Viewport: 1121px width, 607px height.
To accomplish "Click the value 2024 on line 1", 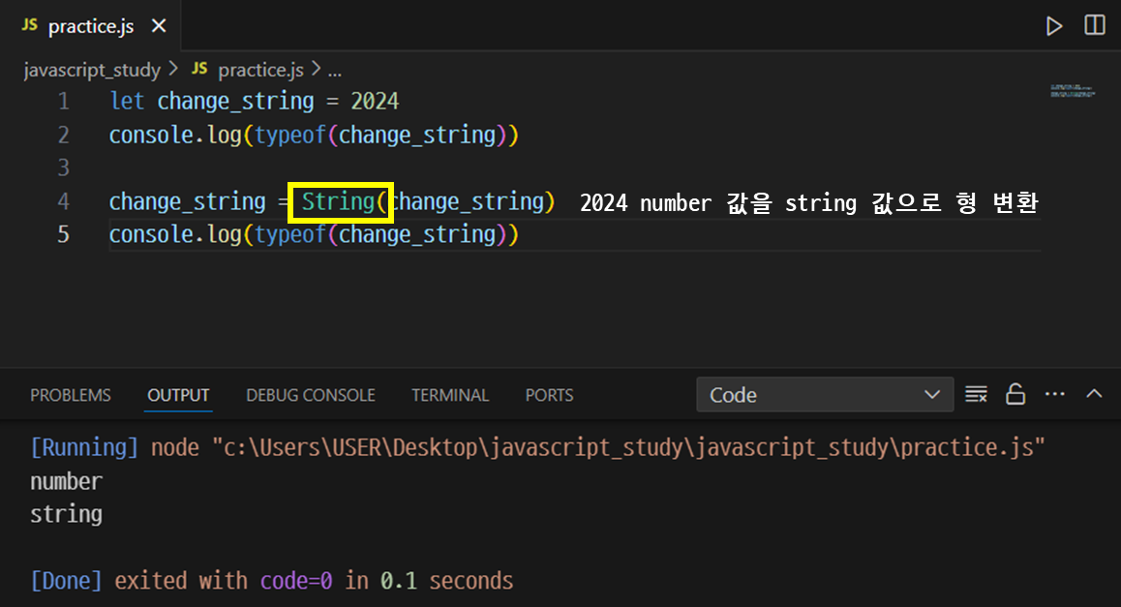I will 375,102.
